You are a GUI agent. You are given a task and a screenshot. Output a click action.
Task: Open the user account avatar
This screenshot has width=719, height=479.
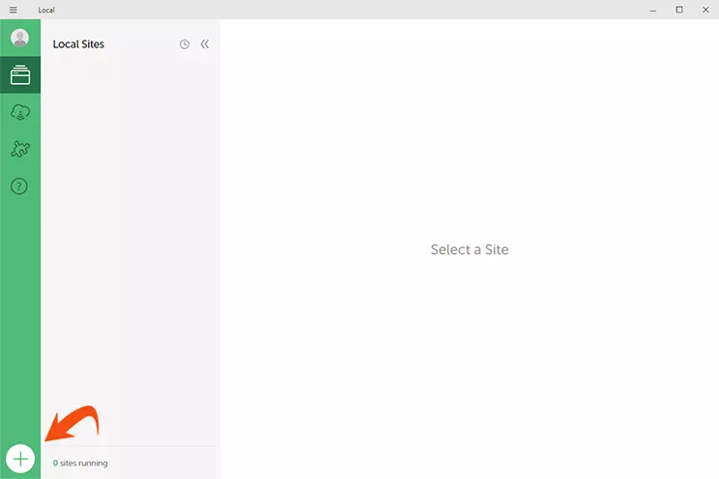(20, 39)
